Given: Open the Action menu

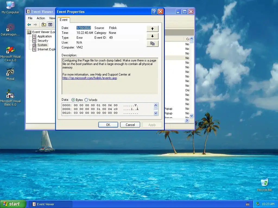Looking at the screenshot, I should 41,18.
